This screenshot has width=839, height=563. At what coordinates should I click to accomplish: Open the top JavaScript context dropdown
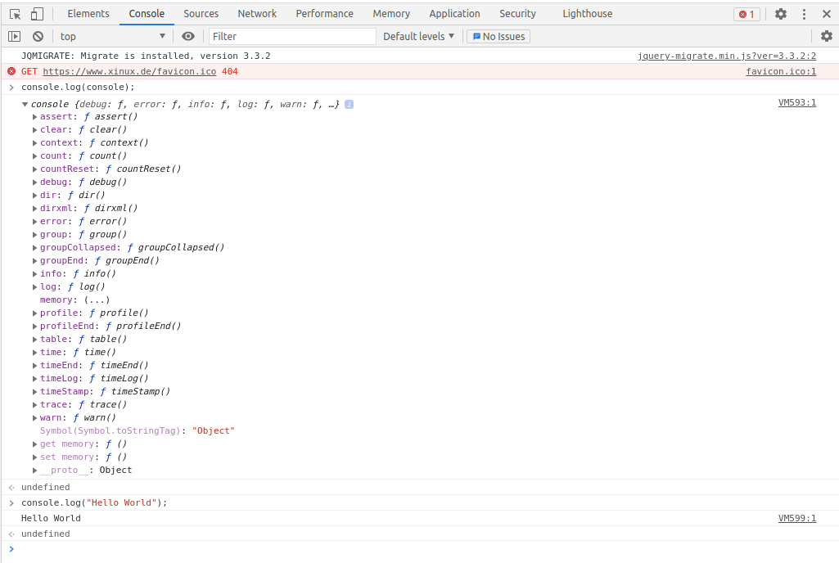tap(112, 36)
